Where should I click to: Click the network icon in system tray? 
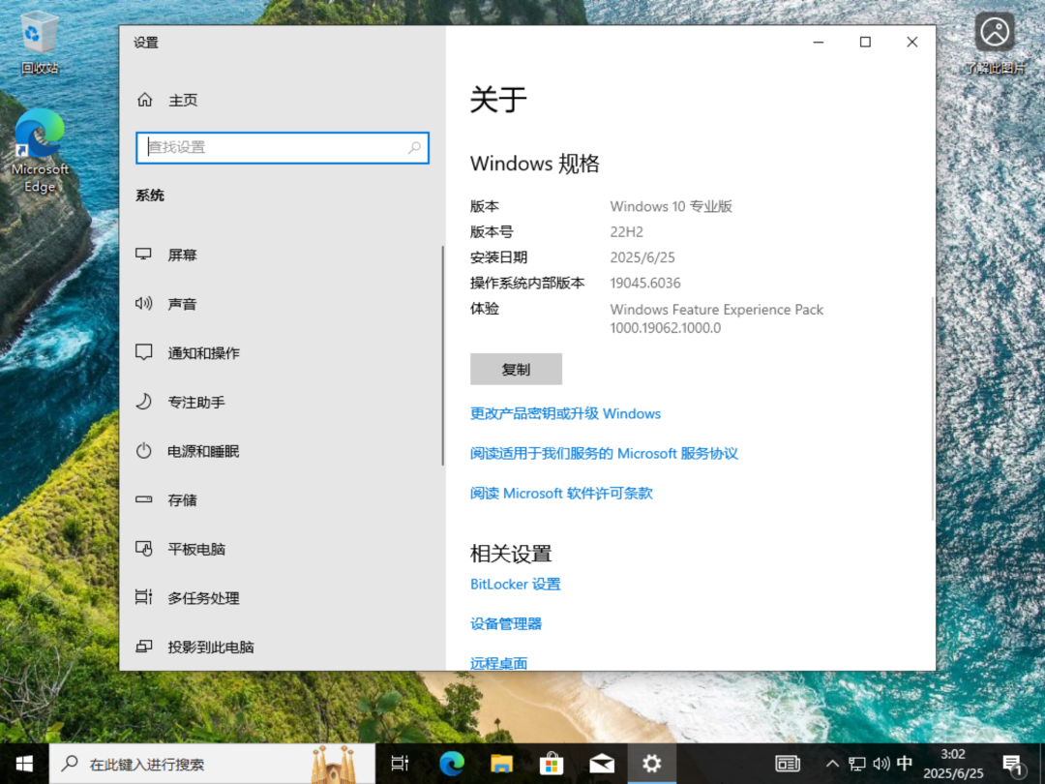pos(857,764)
